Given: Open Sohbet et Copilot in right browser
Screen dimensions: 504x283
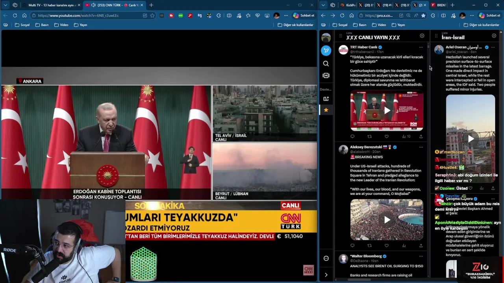Looking at the screenshot, I should (489, 15).
